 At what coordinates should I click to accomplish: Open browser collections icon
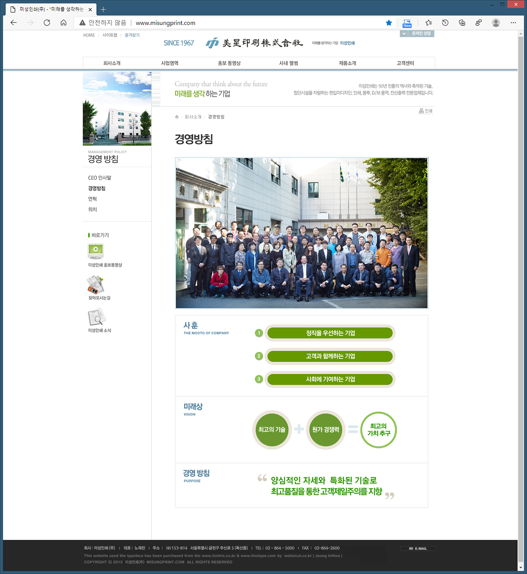point(462,23)
